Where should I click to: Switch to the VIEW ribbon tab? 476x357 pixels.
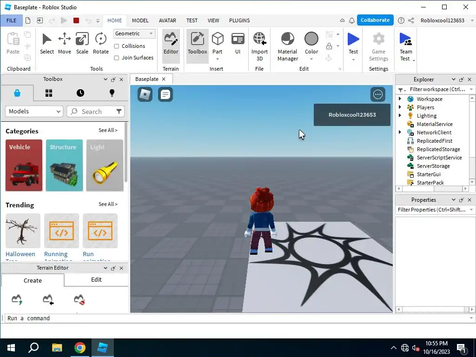point(213,20)
